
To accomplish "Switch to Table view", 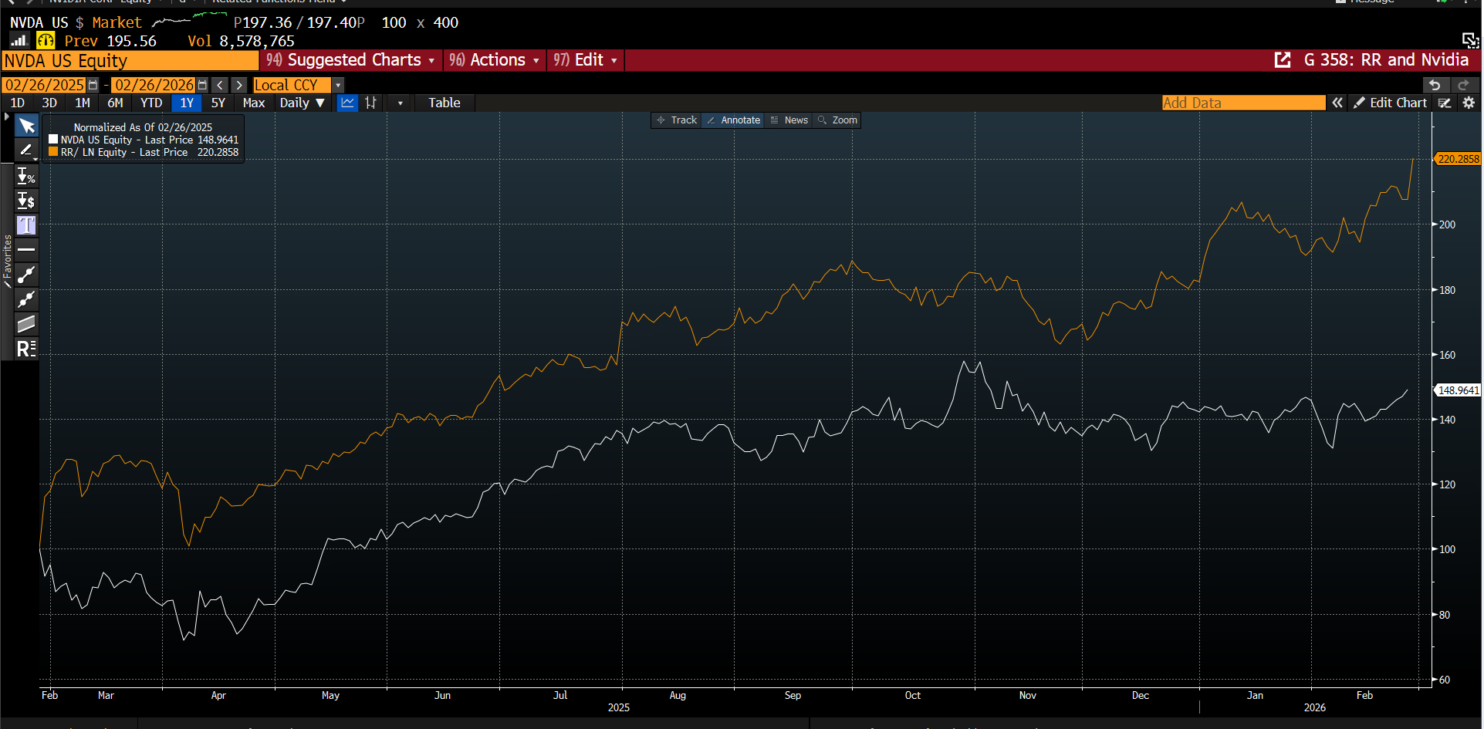I will pos(444,103).
